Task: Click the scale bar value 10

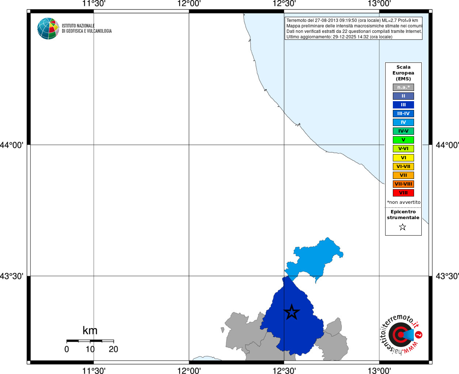Action: (90, 349)
